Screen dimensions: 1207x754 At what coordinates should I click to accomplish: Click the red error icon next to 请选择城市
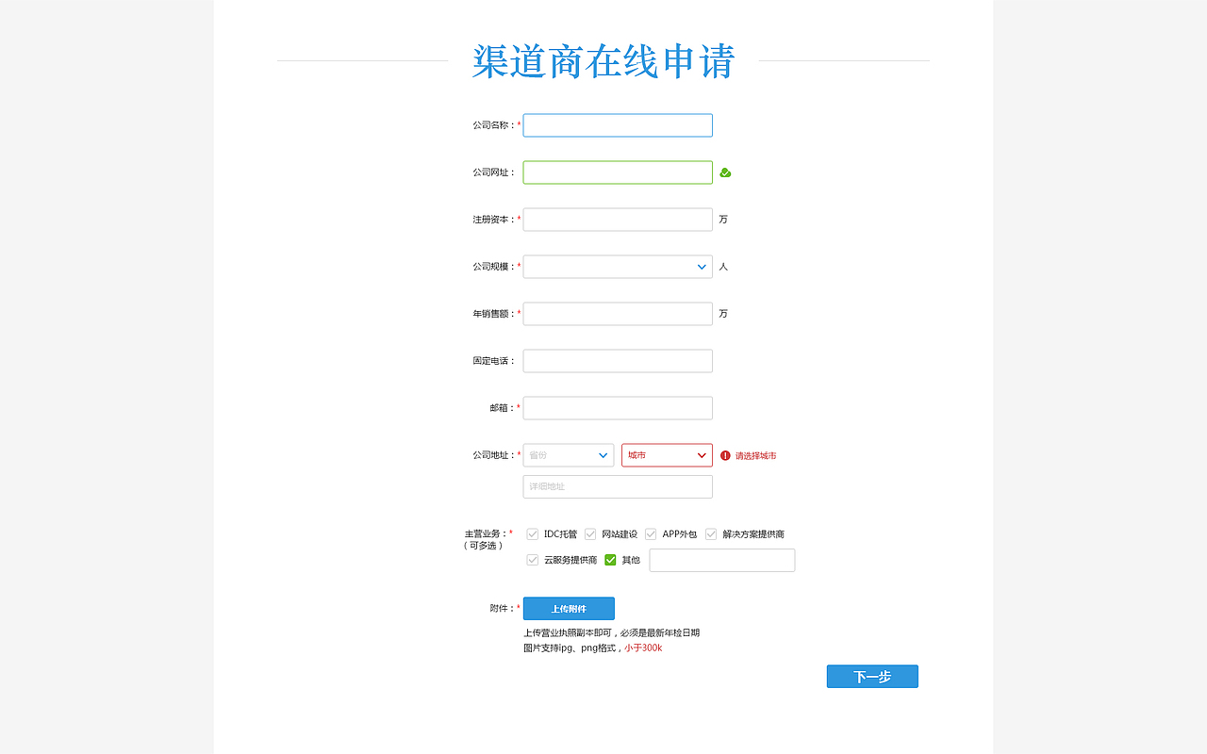725,455
